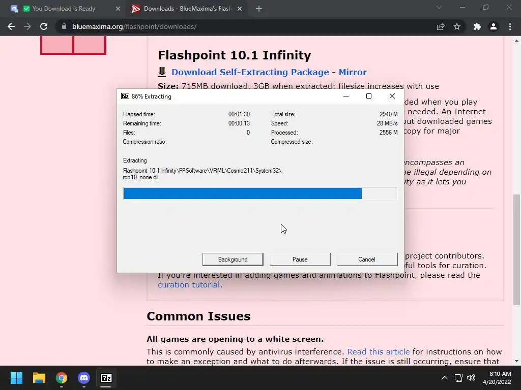Viewport: 521px width, 390px height.
Task: Bookmark this page with star icon
Action: tap(457, 26)
